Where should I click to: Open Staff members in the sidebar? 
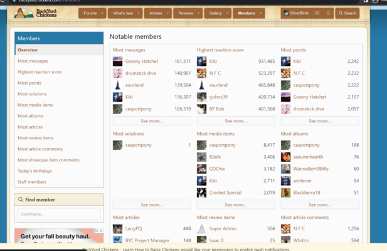[32, 182]
